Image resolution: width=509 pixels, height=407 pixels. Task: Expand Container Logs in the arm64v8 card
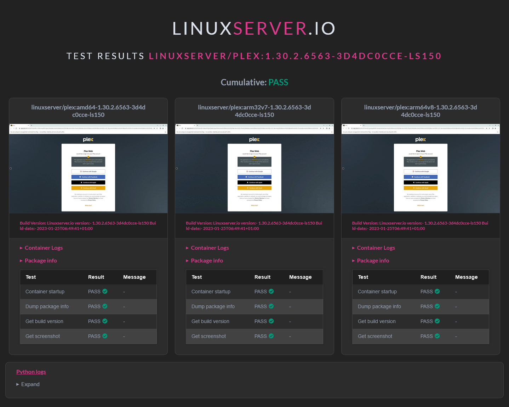tap(374, 248)
